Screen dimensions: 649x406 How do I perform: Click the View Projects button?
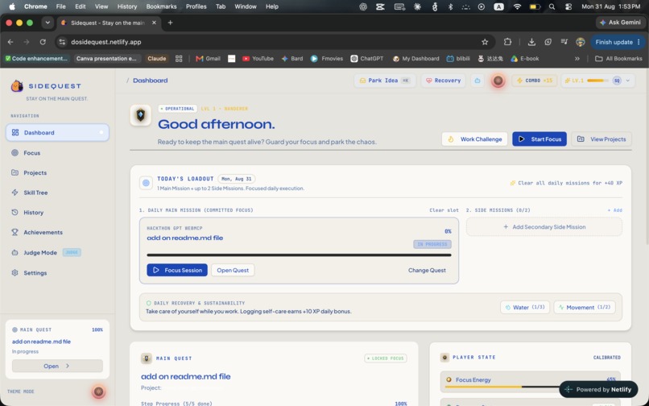tap(601, 139)
